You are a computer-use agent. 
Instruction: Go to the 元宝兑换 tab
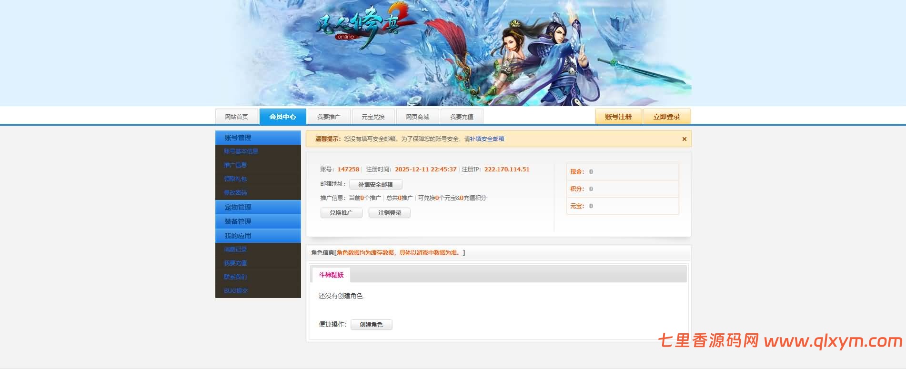click(x=373, y=117)
